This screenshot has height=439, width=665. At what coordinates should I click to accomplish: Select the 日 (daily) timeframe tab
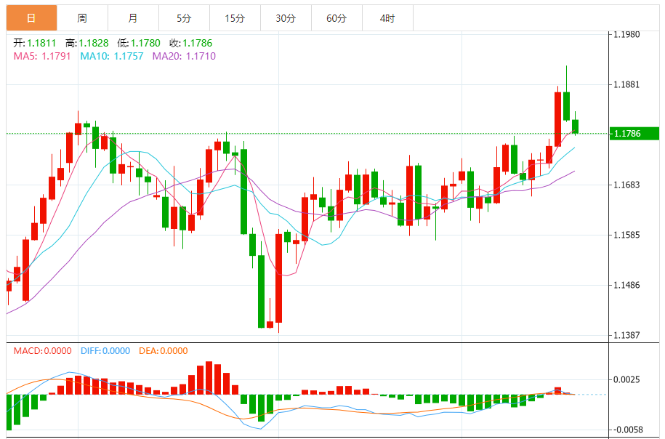pos(31,18)
